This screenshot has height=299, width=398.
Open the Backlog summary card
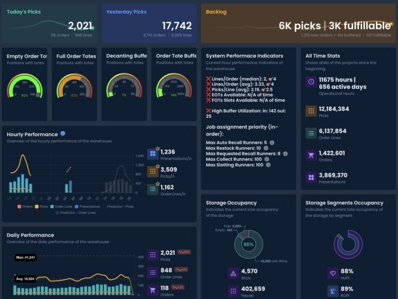tap(298, 23)
